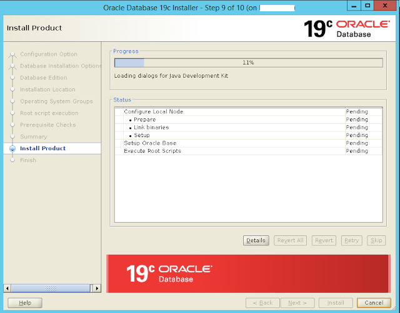
Task: Click the Retry button
Action: point(351,240)
